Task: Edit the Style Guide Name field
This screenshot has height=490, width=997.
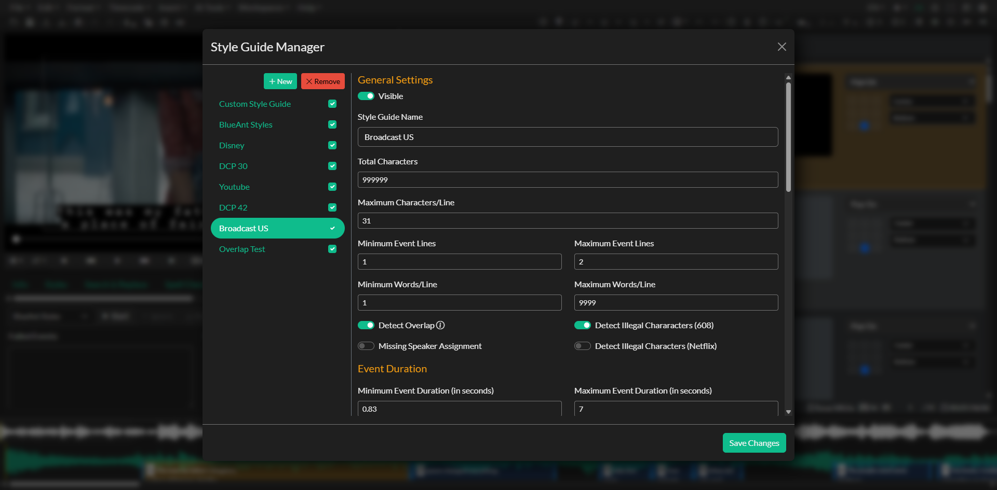Action: coord(568,137)
